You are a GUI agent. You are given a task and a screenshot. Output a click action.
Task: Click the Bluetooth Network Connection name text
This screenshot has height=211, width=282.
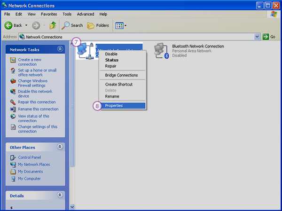coord(198,46)
